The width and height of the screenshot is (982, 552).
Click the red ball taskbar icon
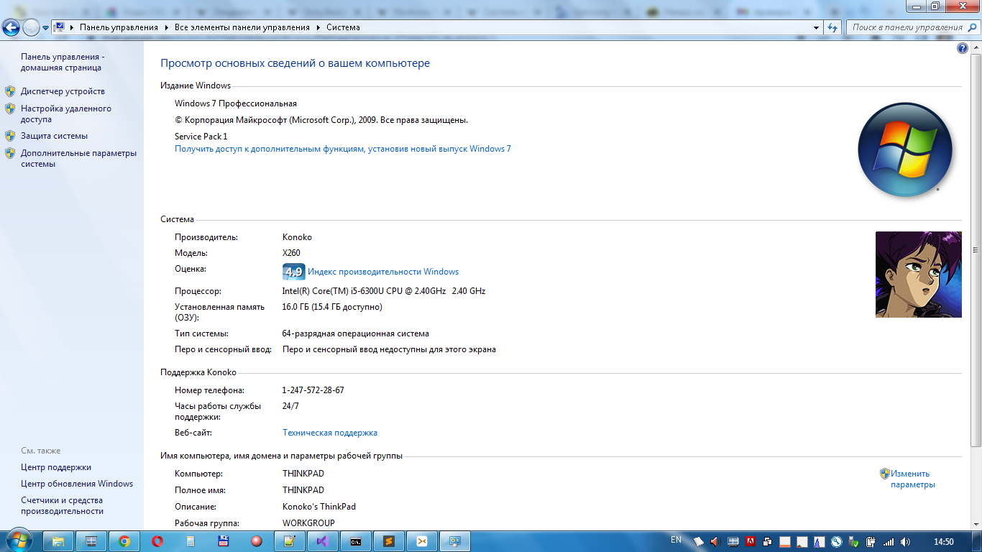pyautogui.click(x=257, y=541)
